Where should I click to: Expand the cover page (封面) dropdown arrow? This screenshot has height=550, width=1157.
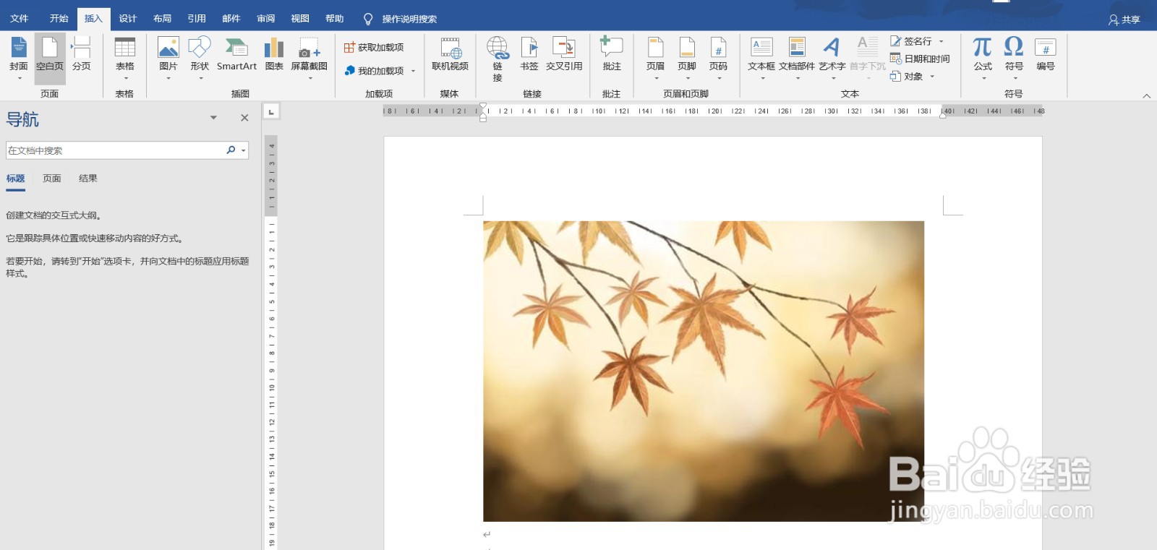[20, 78]
